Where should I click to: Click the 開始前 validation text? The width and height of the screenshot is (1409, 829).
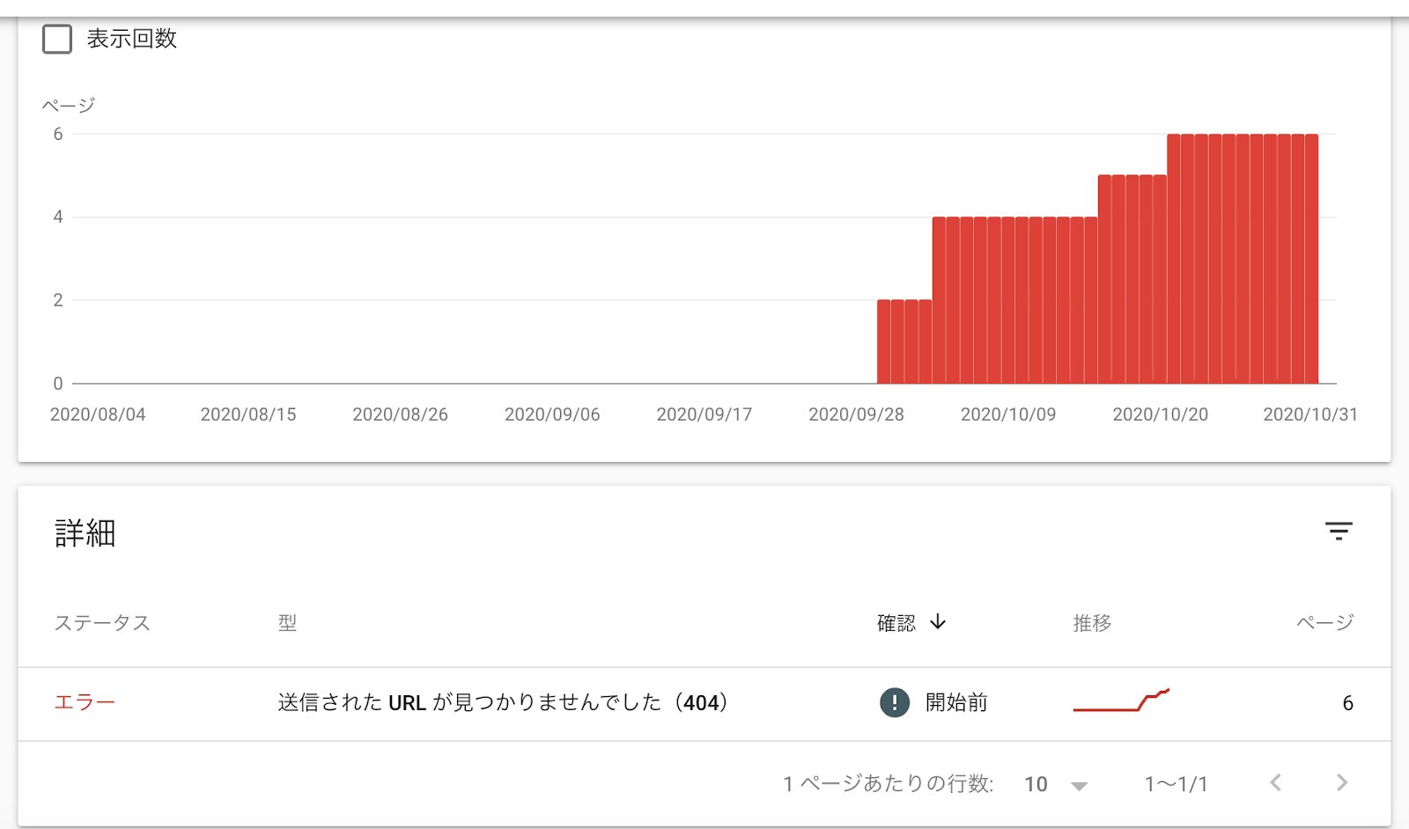point(956,702)
